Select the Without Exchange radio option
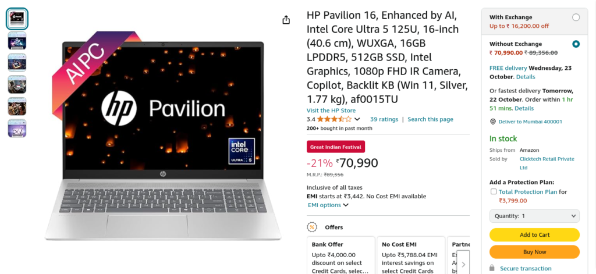Viewport: 596px width, 274px height. pos(576,44)
